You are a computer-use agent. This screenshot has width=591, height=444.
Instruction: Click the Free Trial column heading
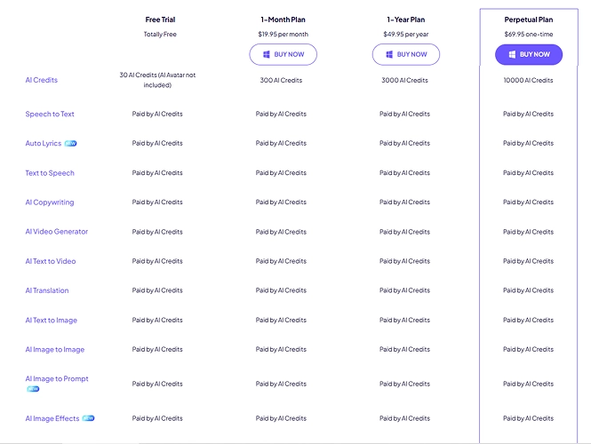160,20
